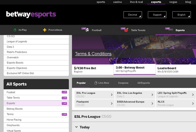Select the 3.00 - Betway Boost banner tab
The width and height of the screenshot is (196, 132).
tap(135, 69)
